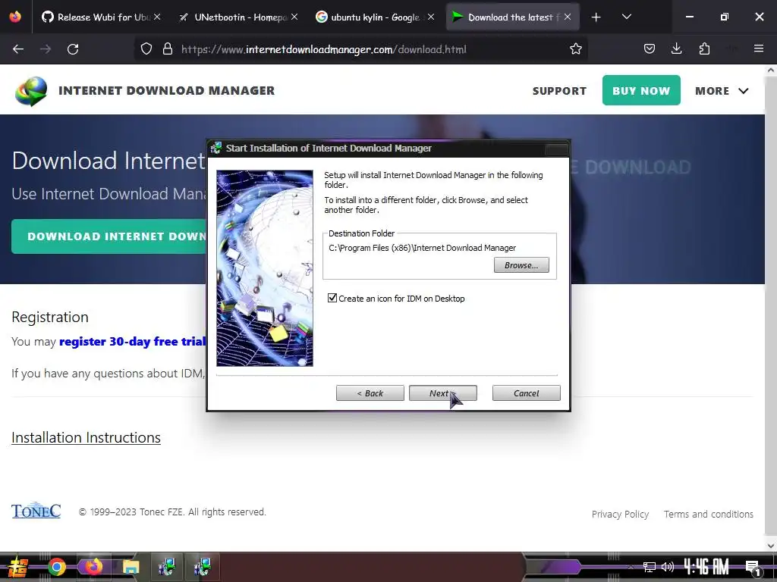This screenshot has height=582, width=777.
Task: Go Back in the IDM setup dialog
Action: tap(370, 393)
